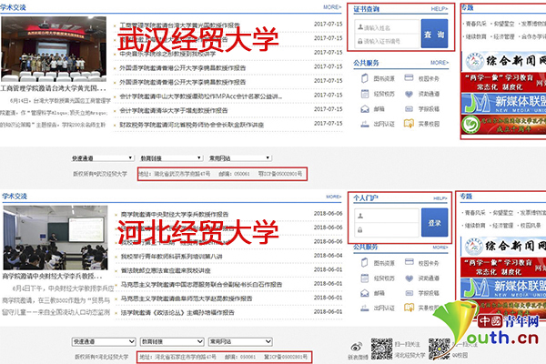The image size is (546, 364).
Task: Open 校园卡务 card icon on the 武汉经贸大学 page
Action: pos(409,77)
